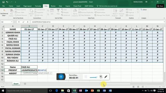The height and width of the screenshot is (93, 166).
Task: Open Task View on taskbar
Action: [51, 91]
